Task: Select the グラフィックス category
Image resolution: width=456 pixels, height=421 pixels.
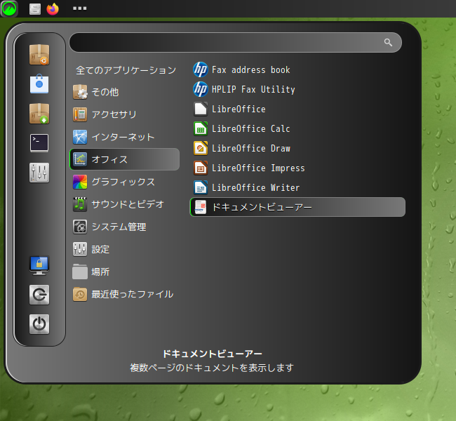Action: coord(125,182)
